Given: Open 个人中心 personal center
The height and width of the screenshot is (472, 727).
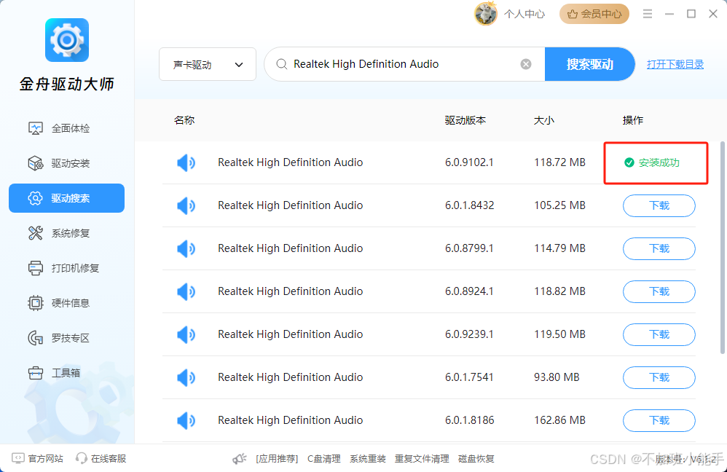Looking at the screenshot, I should click(524, 15).
